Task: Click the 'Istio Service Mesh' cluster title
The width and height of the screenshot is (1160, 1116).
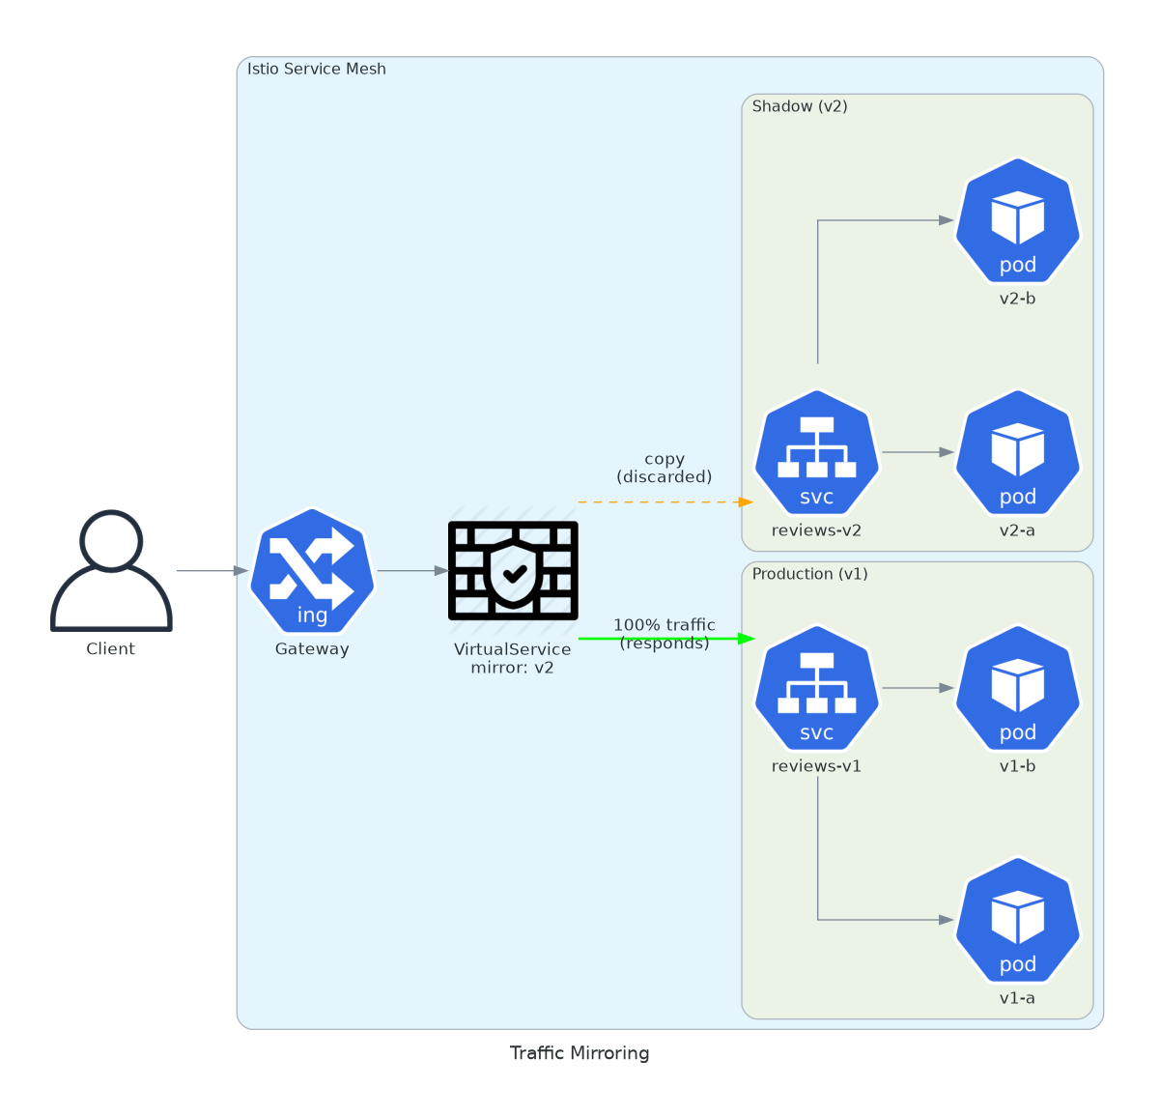Action: click(x=317, y=69)
